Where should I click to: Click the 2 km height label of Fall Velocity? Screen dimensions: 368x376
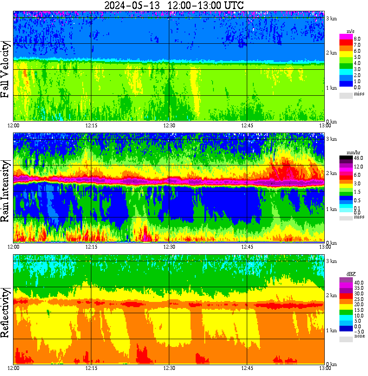[332, 53]
